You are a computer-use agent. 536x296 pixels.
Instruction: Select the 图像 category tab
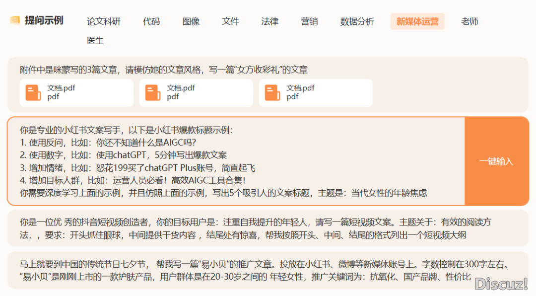click(x=191, y=21)
